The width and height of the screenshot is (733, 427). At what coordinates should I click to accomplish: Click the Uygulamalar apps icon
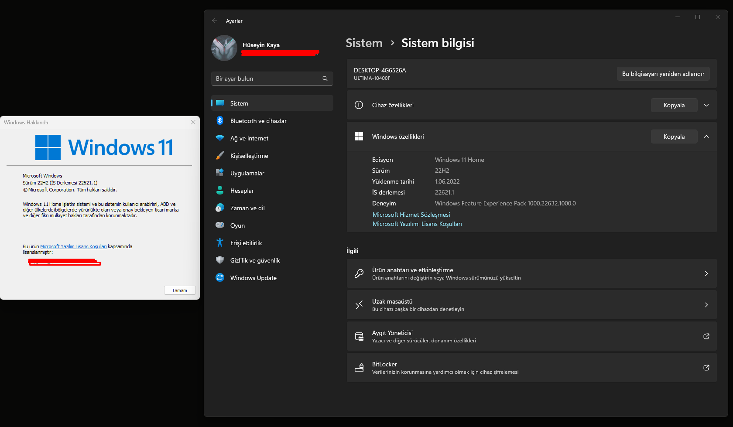pos(220,173)
